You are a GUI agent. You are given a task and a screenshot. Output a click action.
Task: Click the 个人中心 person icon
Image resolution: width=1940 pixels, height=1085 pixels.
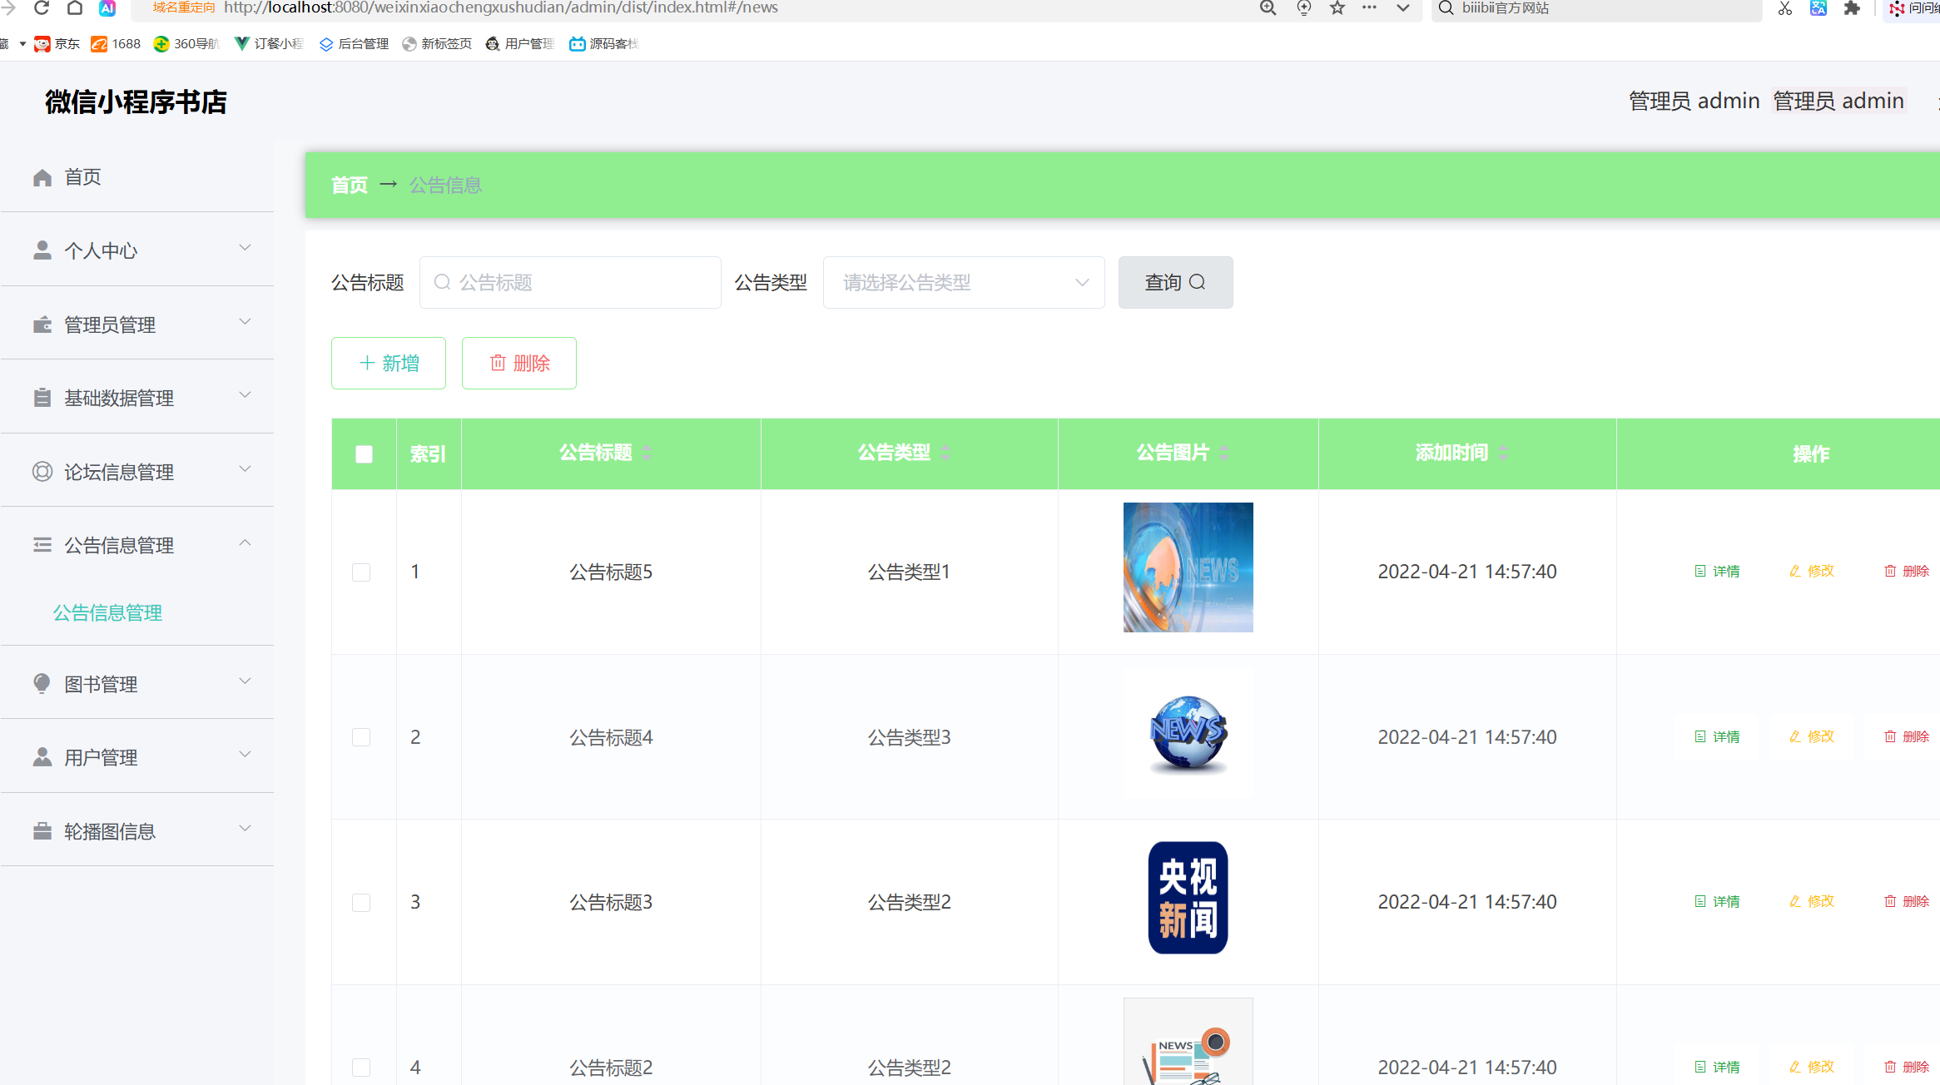(42, 249)
